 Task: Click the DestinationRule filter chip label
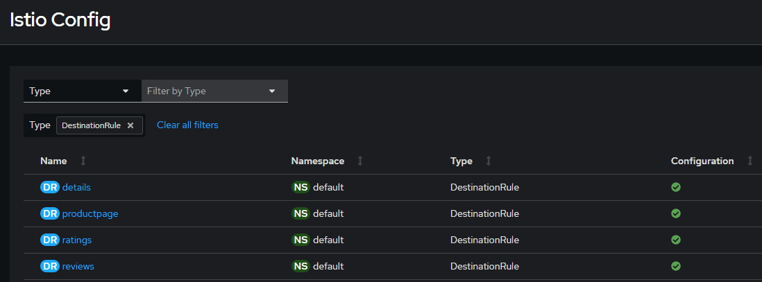click(91, 125)
